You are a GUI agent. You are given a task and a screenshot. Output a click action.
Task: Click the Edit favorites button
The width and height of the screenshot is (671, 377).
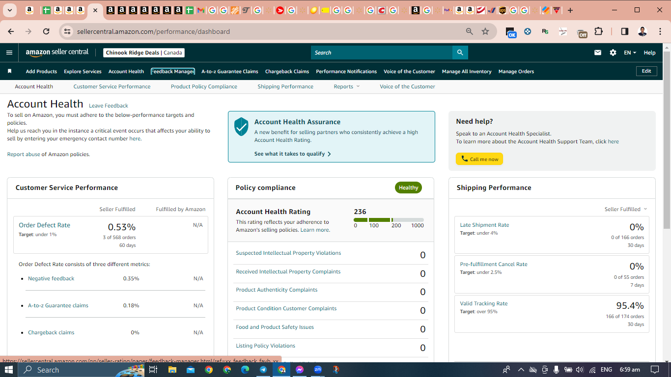tap(646, 71)
